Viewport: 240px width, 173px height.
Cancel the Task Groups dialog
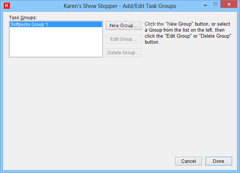point(188,161)
